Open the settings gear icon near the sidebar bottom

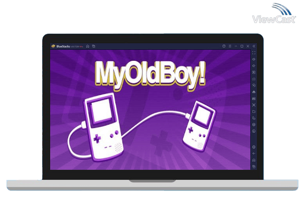click(254, 147)
